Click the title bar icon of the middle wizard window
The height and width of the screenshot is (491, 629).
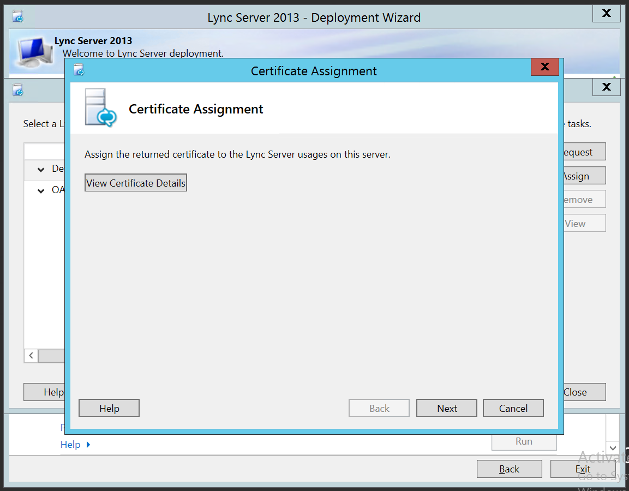(x=17, y=90)
